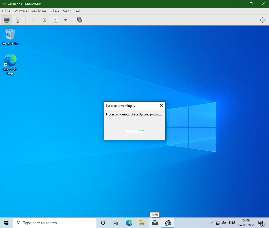The height and width of the screenshot is (228, 269).
Task: Open Mail from the taskbar
Action: click(155, 222)
